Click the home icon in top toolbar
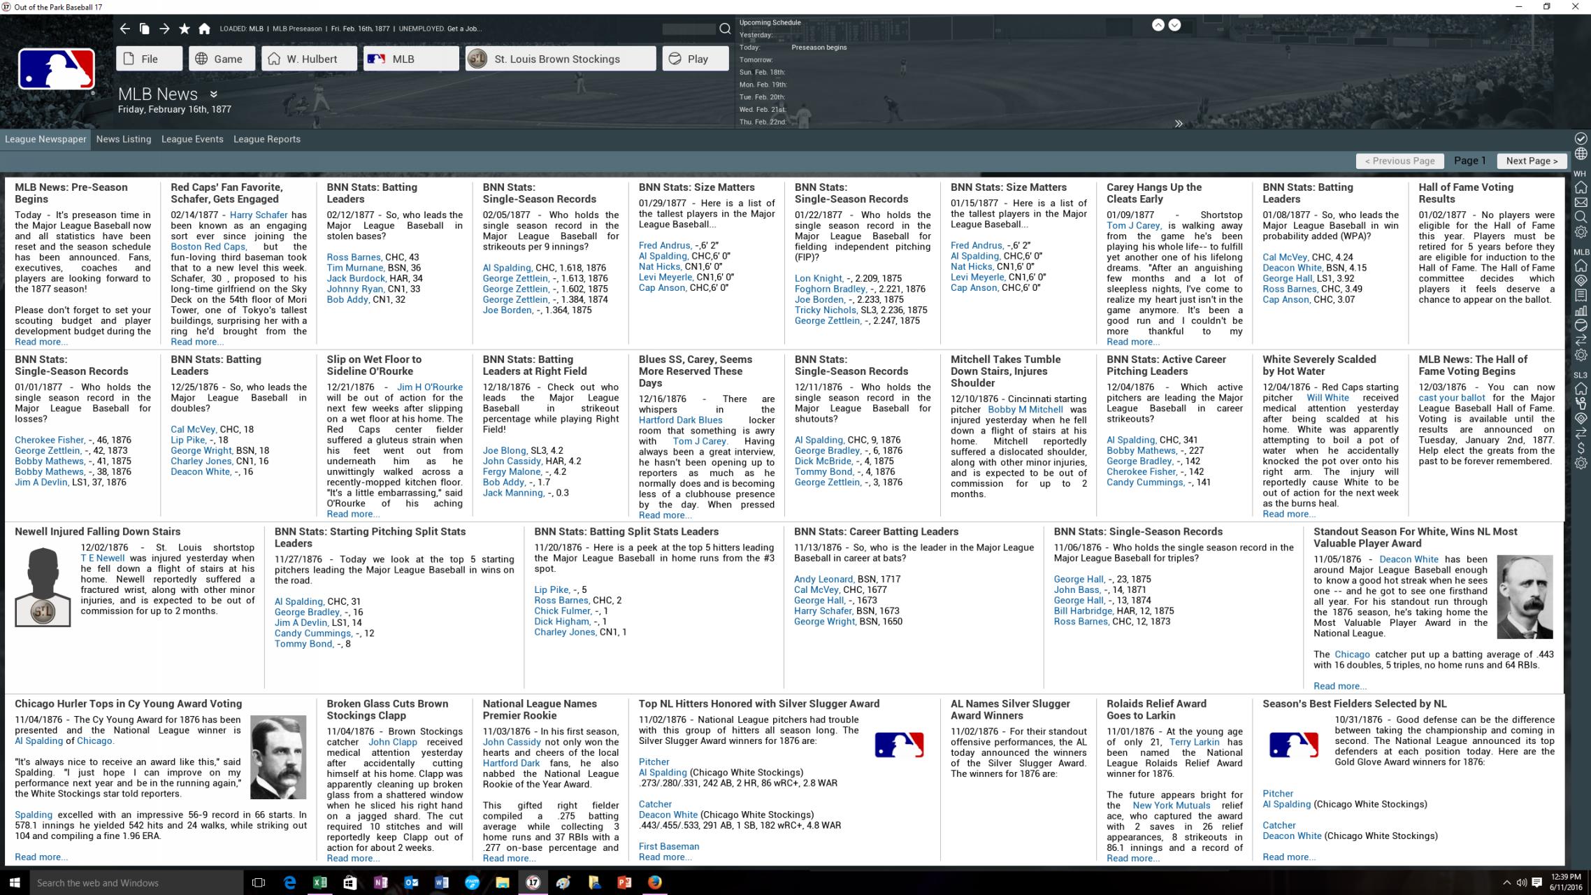This screenshot has height=895, width=1591. pos(204,29)
